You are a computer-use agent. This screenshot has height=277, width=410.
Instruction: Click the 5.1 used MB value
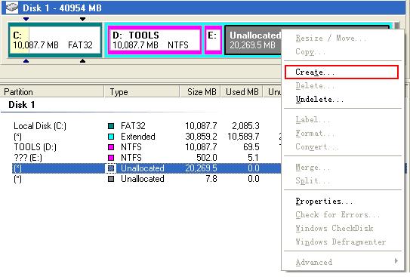253,158
